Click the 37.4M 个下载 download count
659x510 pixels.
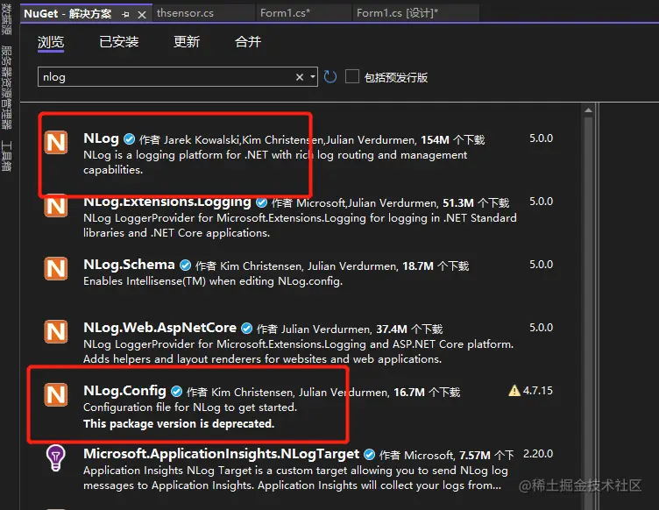[x=409, y=329]
